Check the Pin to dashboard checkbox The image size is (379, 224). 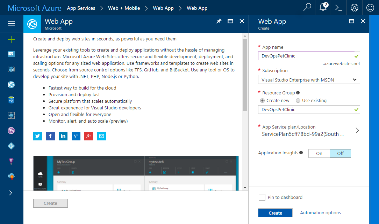[262, 197]
